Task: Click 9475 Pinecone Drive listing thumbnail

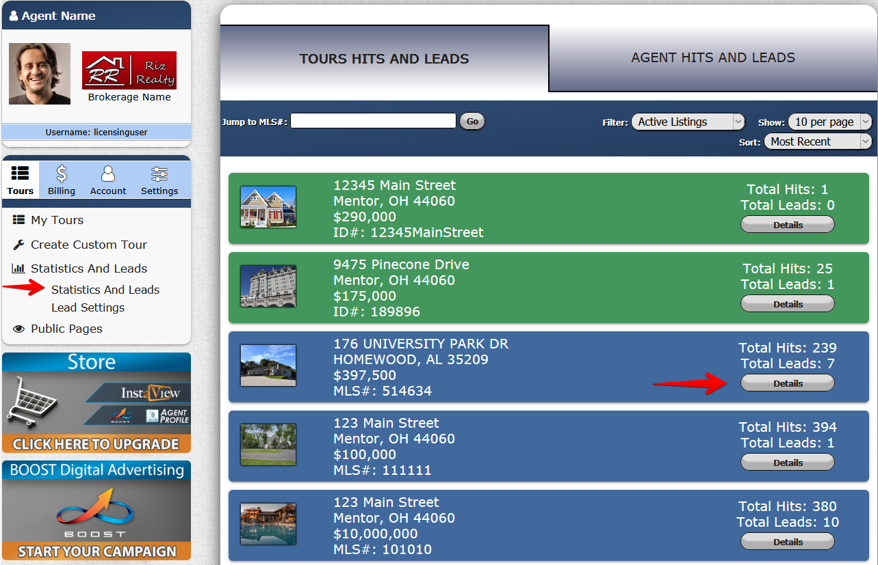Action: point(268,286)
